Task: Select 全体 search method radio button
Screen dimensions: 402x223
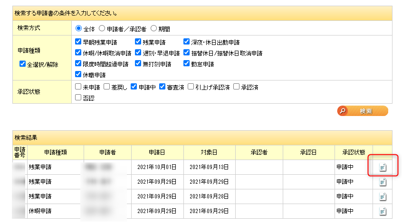Action: 79,28
